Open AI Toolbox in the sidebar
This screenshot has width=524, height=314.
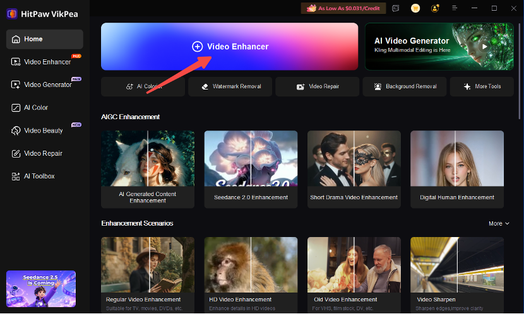tap(44, 176)
